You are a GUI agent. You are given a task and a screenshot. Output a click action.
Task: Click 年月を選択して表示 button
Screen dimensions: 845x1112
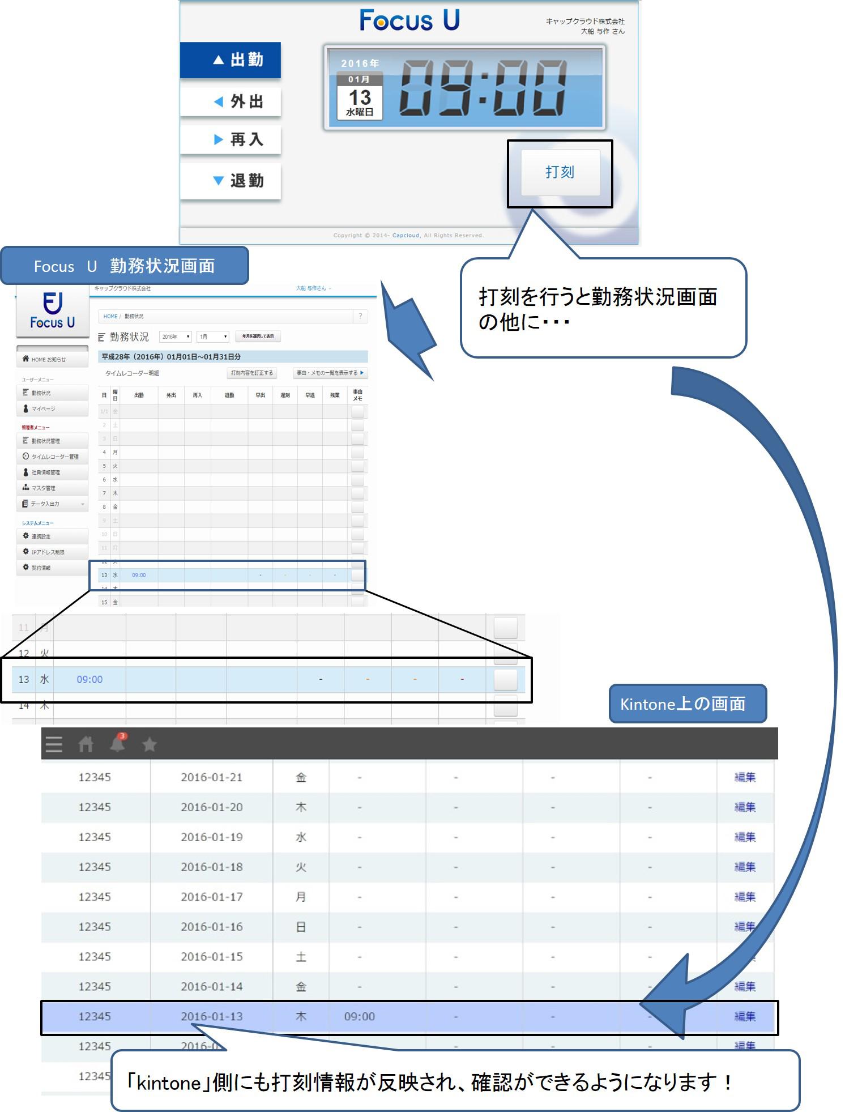(x=258, y=336)
